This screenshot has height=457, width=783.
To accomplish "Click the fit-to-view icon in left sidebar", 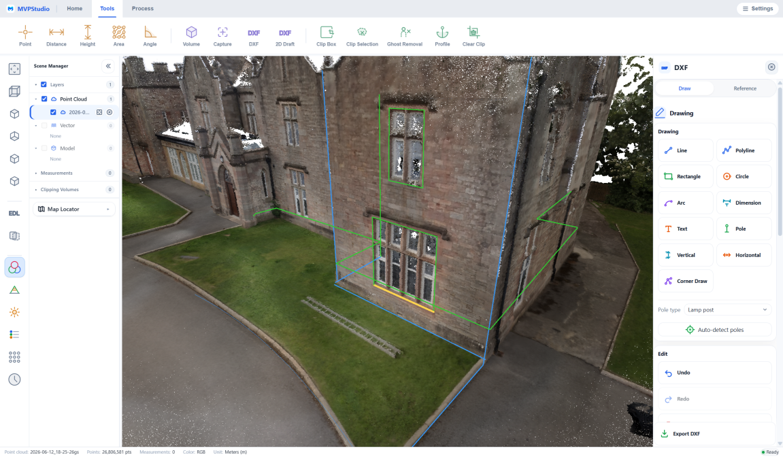I will [x=14, y=69].
